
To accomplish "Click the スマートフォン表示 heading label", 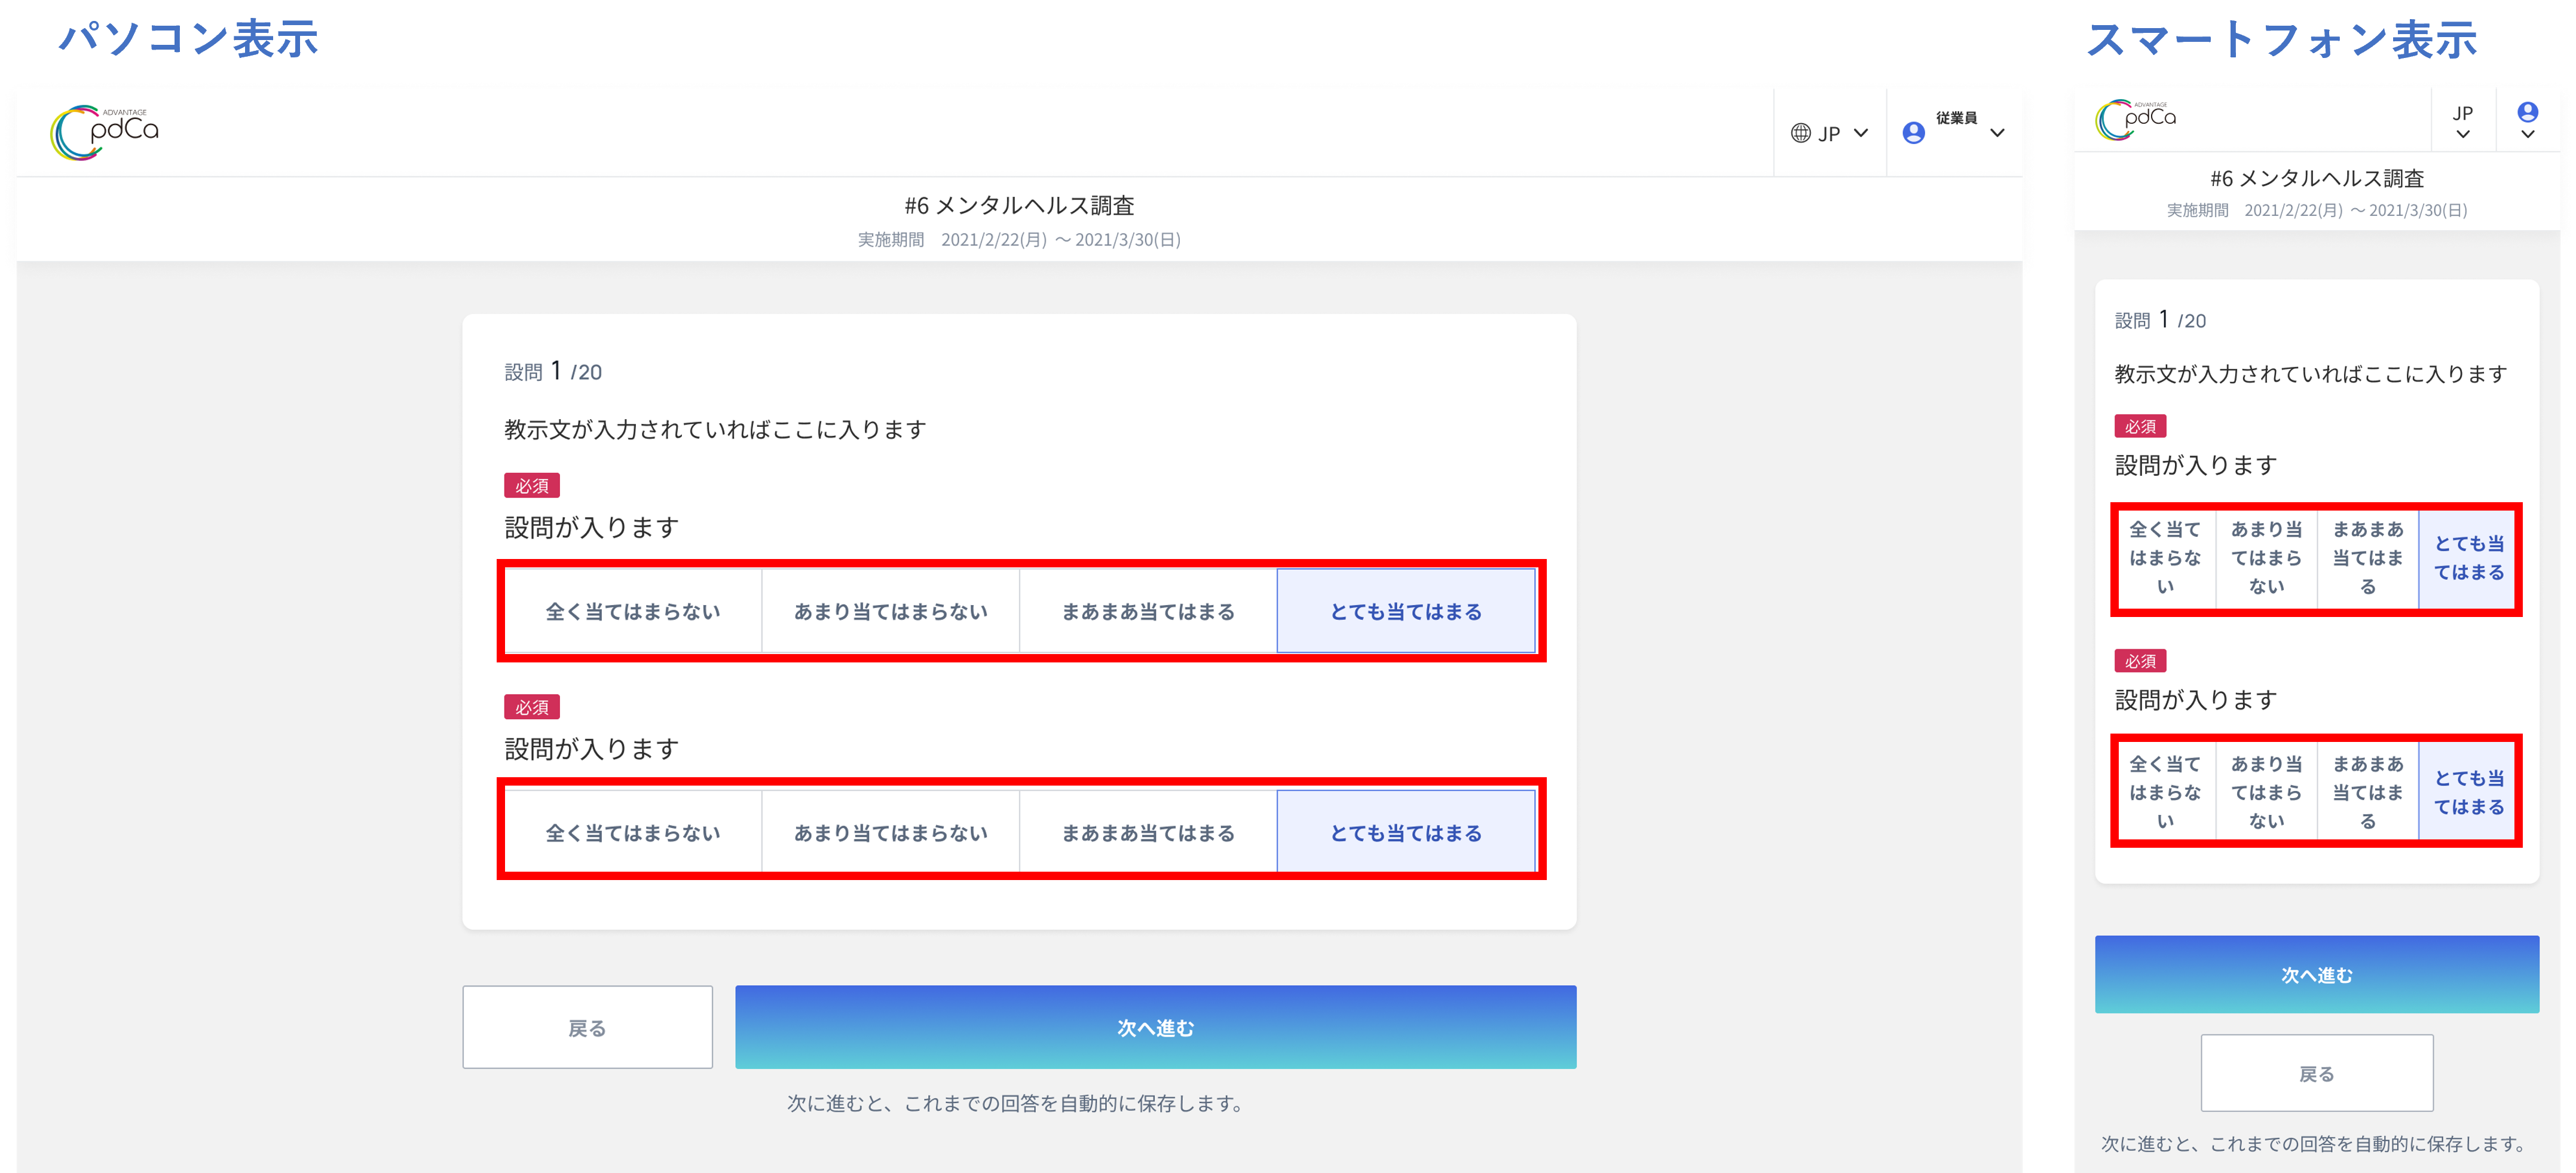I will tap(2283, 40).
